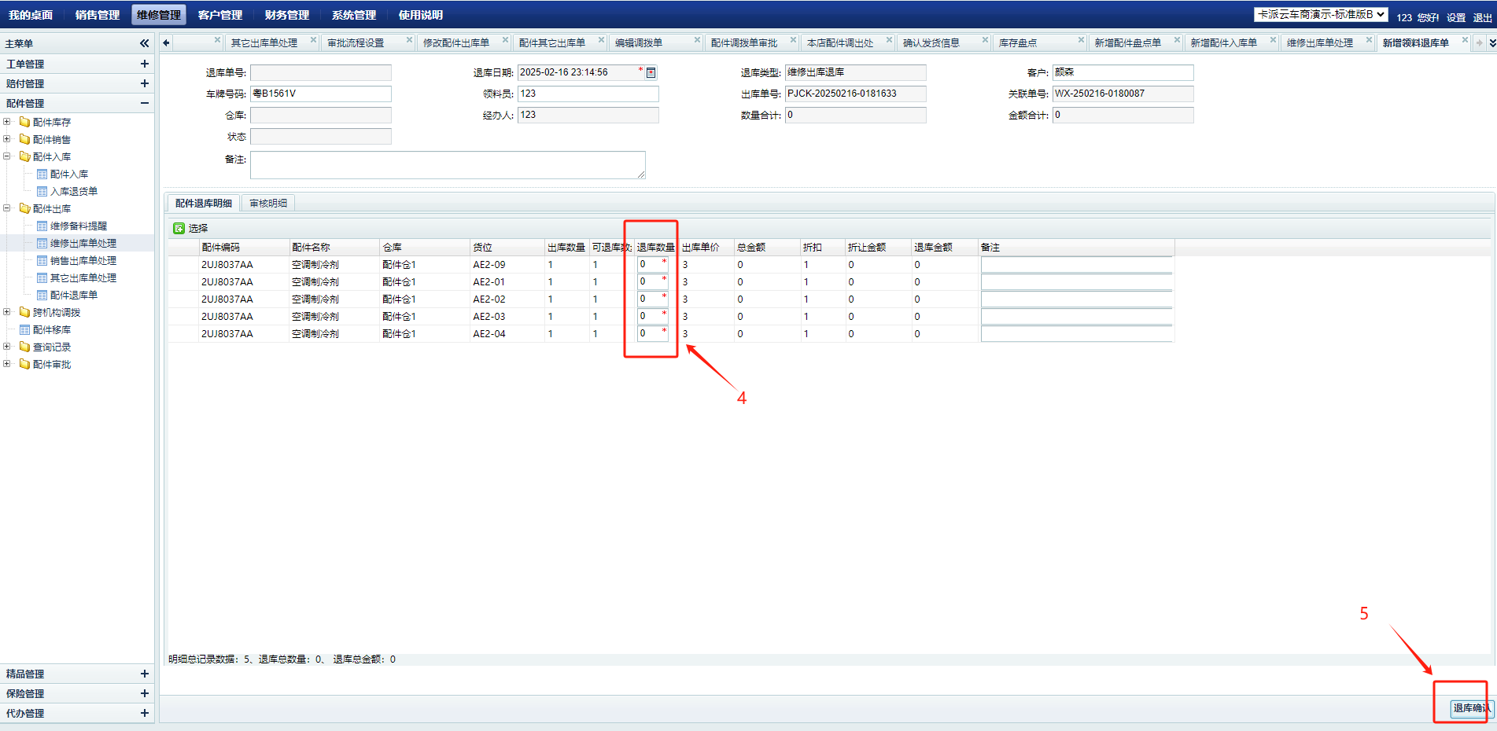The image size is (1497, 731).
Task: Expand the 工单管理 accordion section
Action: click(x=144, y=64)
